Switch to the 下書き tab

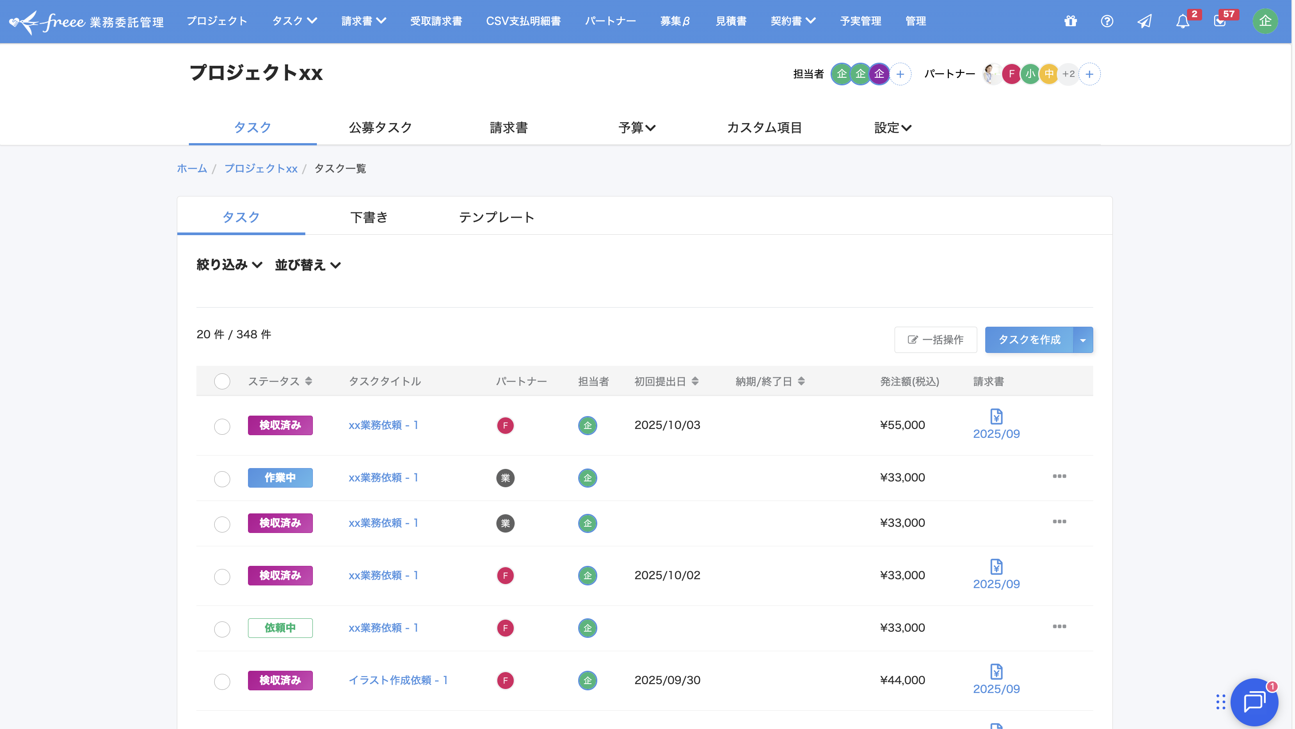pos(368,217)
